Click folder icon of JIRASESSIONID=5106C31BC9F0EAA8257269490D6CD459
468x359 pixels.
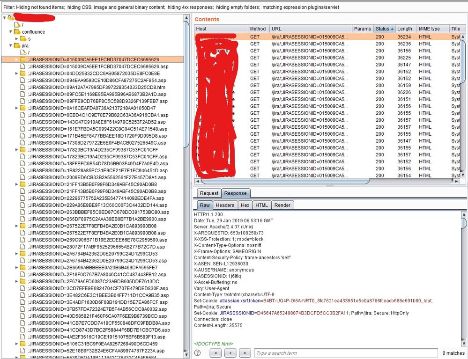click(22, 344)
